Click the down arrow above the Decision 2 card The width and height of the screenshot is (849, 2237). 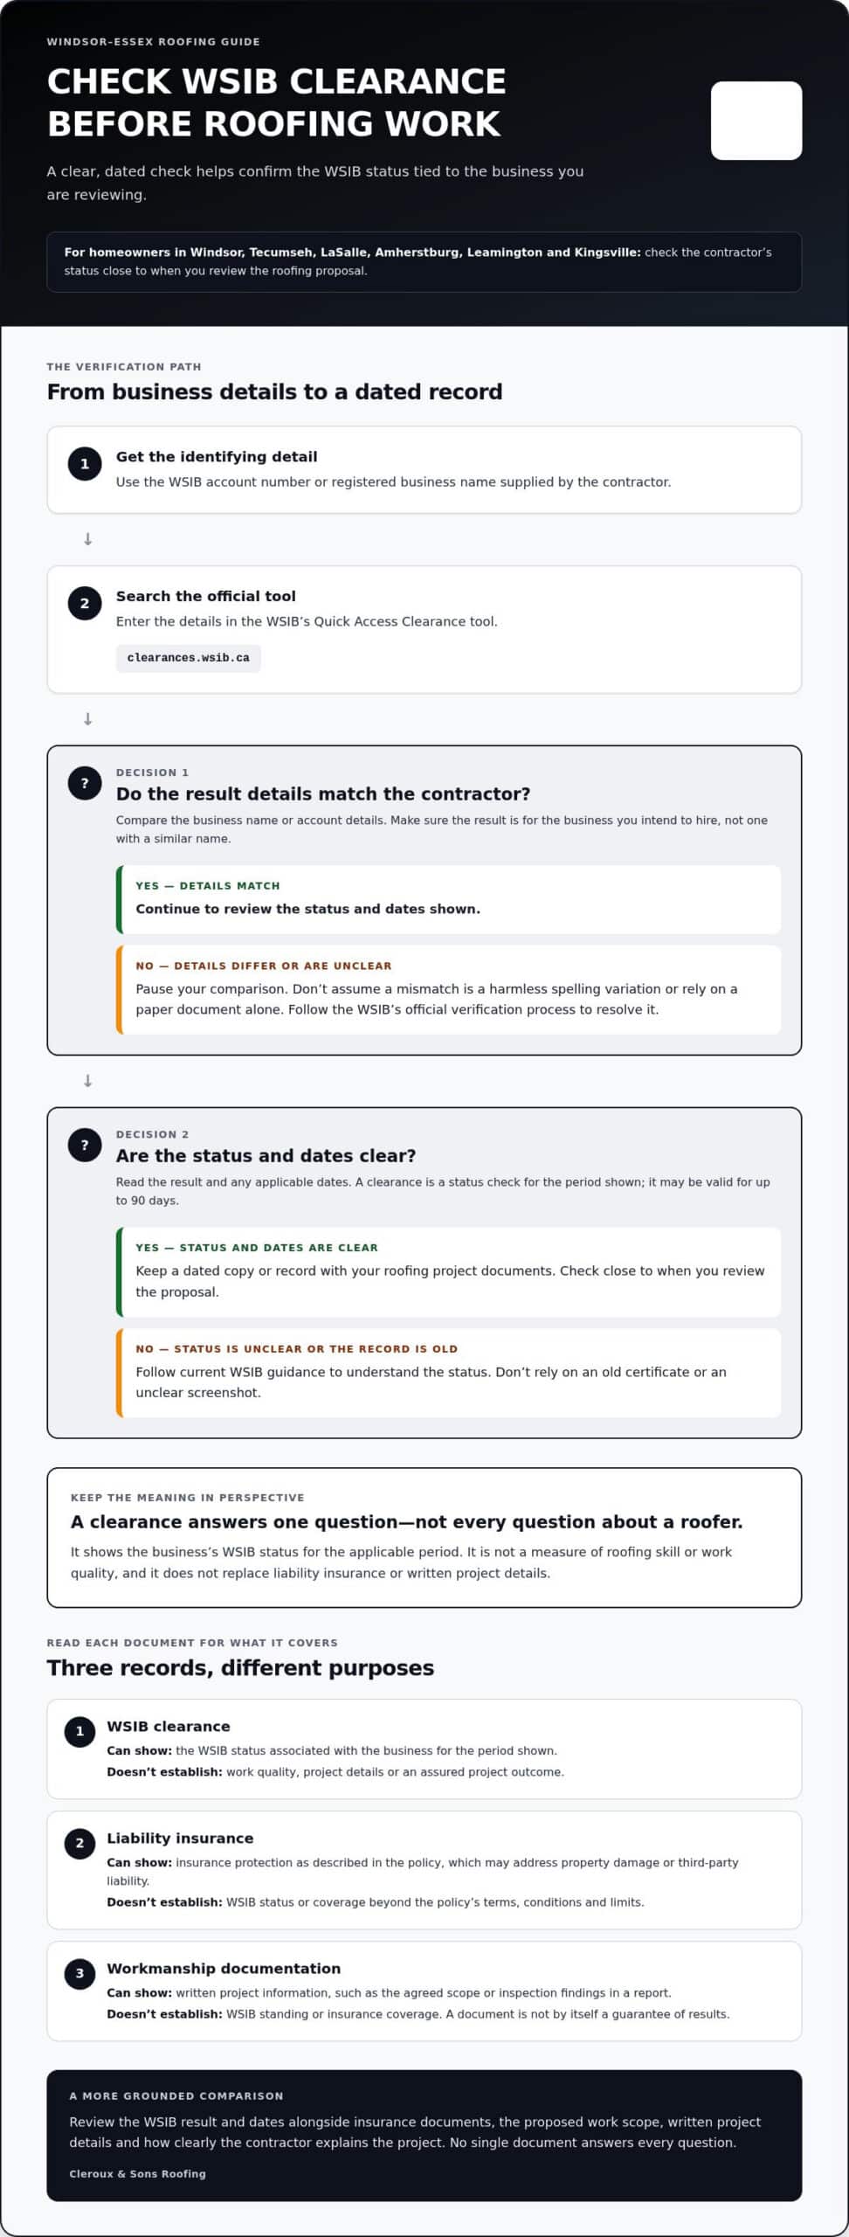click(x=87, y=1081)
